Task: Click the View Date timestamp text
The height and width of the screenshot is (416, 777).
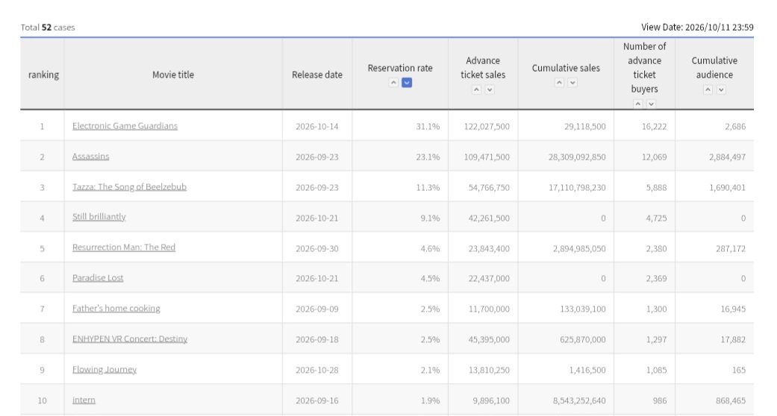Action: pos(697,28)
